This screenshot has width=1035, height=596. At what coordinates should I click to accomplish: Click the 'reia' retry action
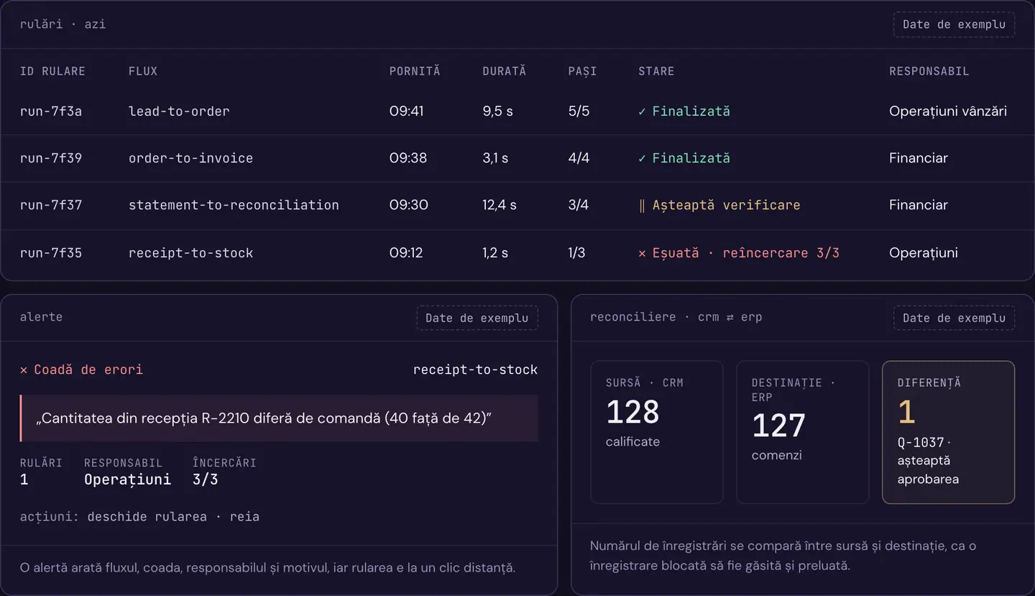tap(244, 517)
